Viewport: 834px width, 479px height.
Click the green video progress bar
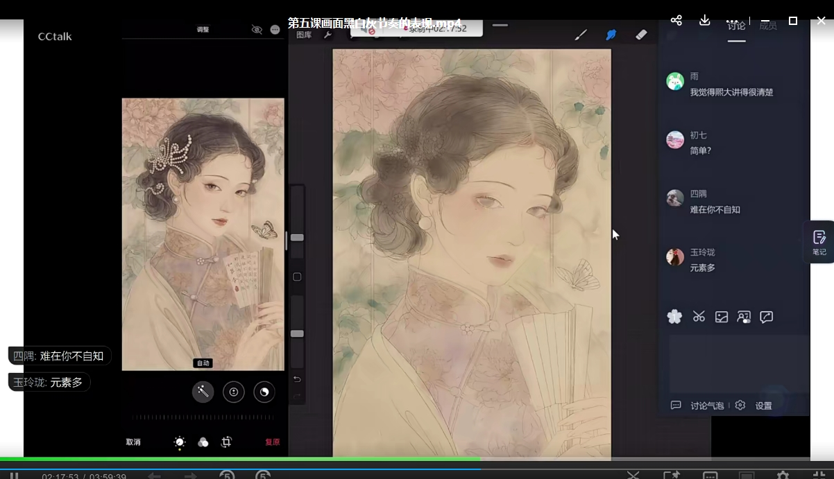(240, 459)
